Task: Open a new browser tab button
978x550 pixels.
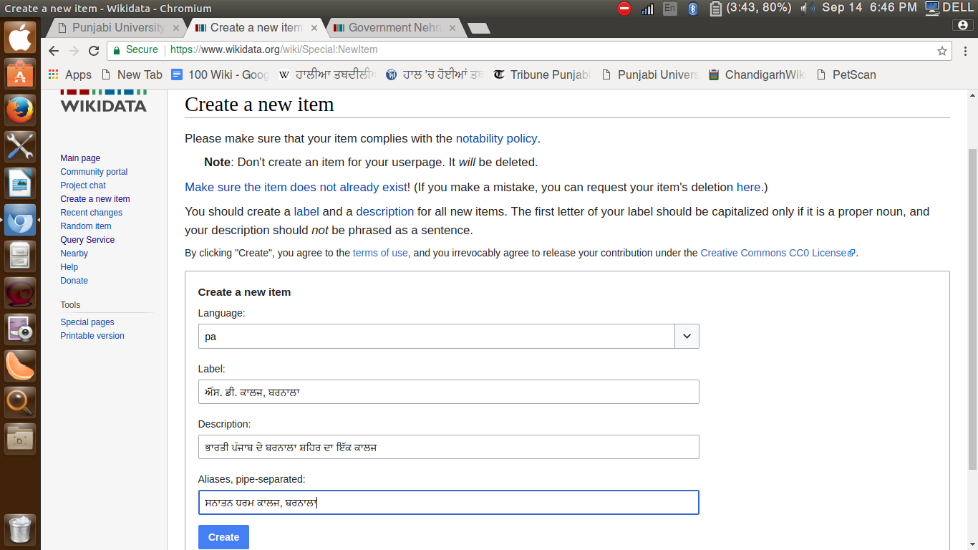Action: (479, 29)
